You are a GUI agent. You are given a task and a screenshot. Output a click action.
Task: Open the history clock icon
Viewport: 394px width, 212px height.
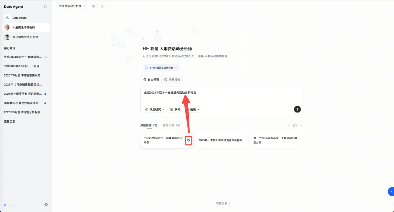point(102,6)
